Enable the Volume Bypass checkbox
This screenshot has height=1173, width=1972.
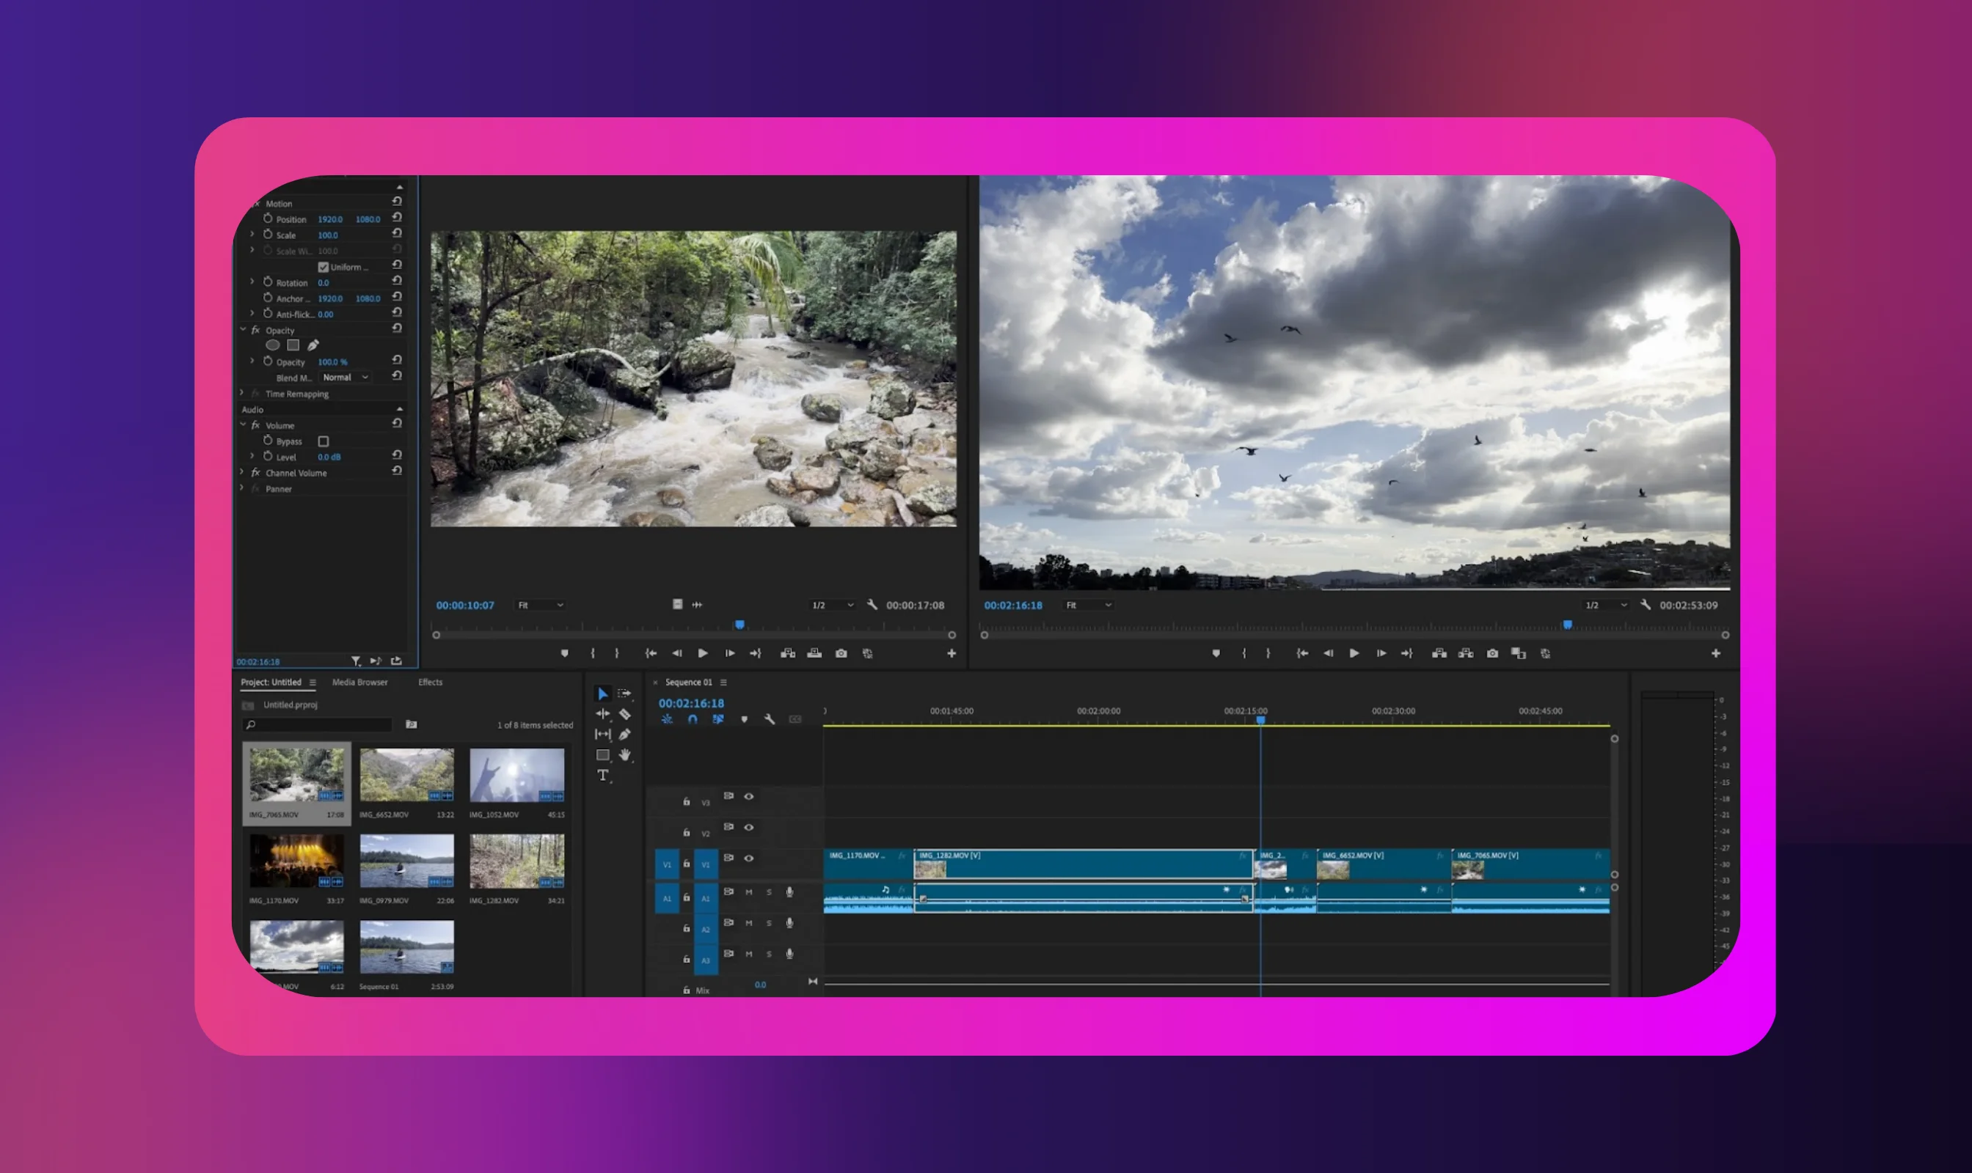[x=323, y=441]
